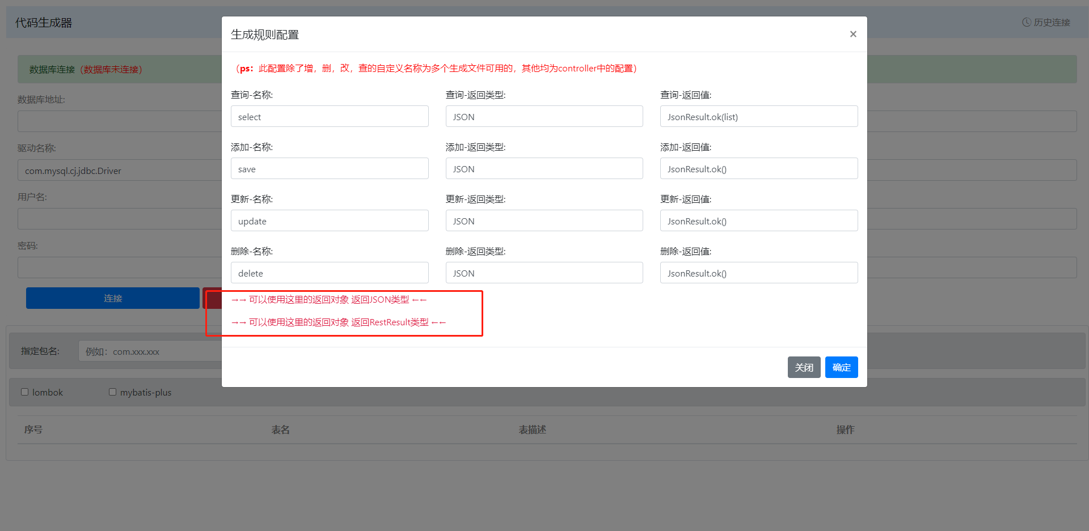
Task: Click the 删除-返回类型 JSON field
Action: pyautogui.click(x=544, y=273)
